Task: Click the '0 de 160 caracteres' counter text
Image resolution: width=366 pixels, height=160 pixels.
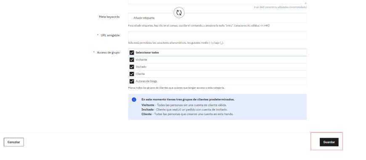Action: 280,7
